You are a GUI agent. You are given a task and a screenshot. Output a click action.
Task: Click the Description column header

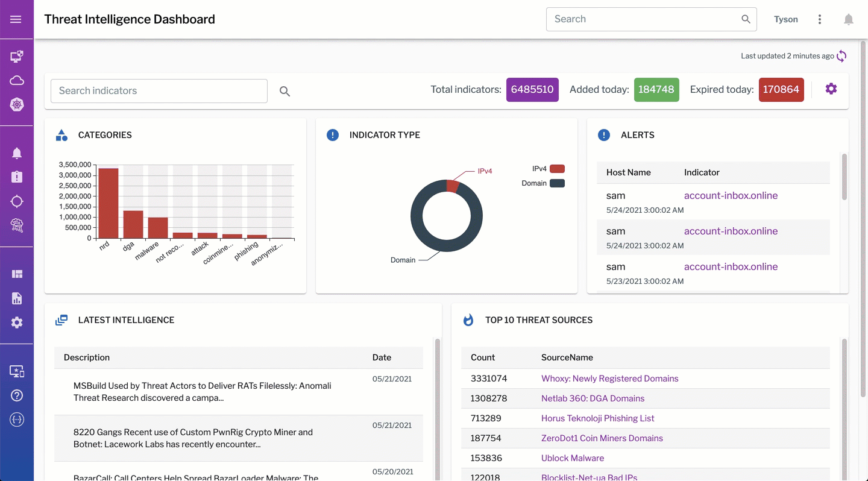(x=87, y=357)
